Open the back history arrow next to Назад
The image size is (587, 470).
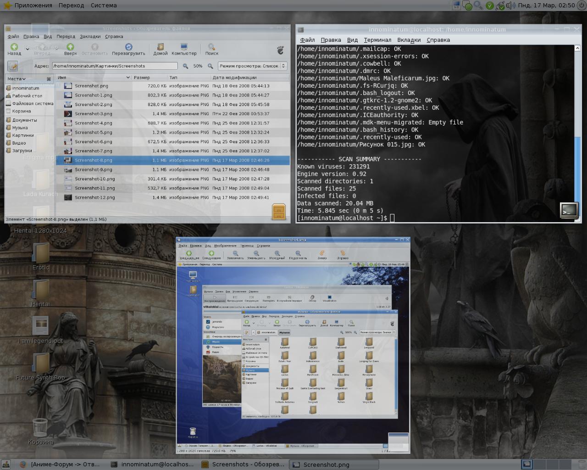coord(28,49)
